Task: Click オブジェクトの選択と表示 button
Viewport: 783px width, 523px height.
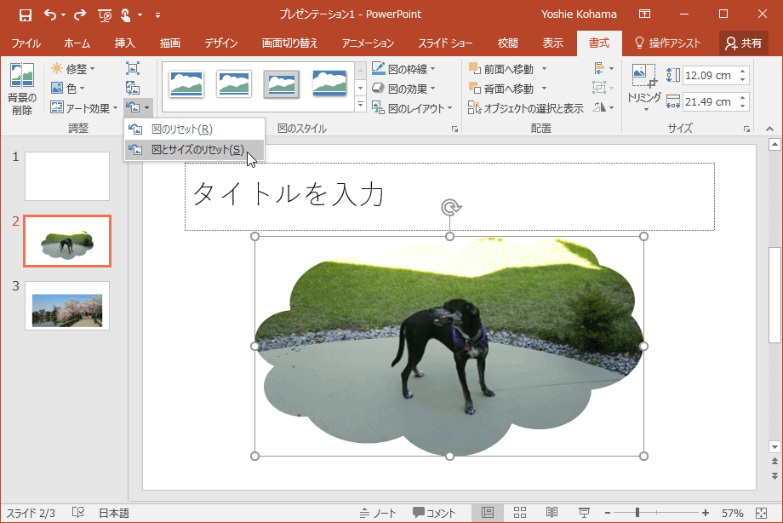Action: pyautogui.click(x=526, y=108)
